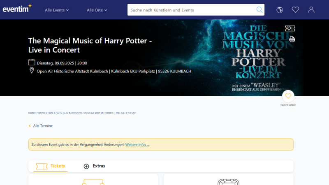Click the Harry Potter concert poster image
The width and height of the screenshot is (329, 185).
257,58
